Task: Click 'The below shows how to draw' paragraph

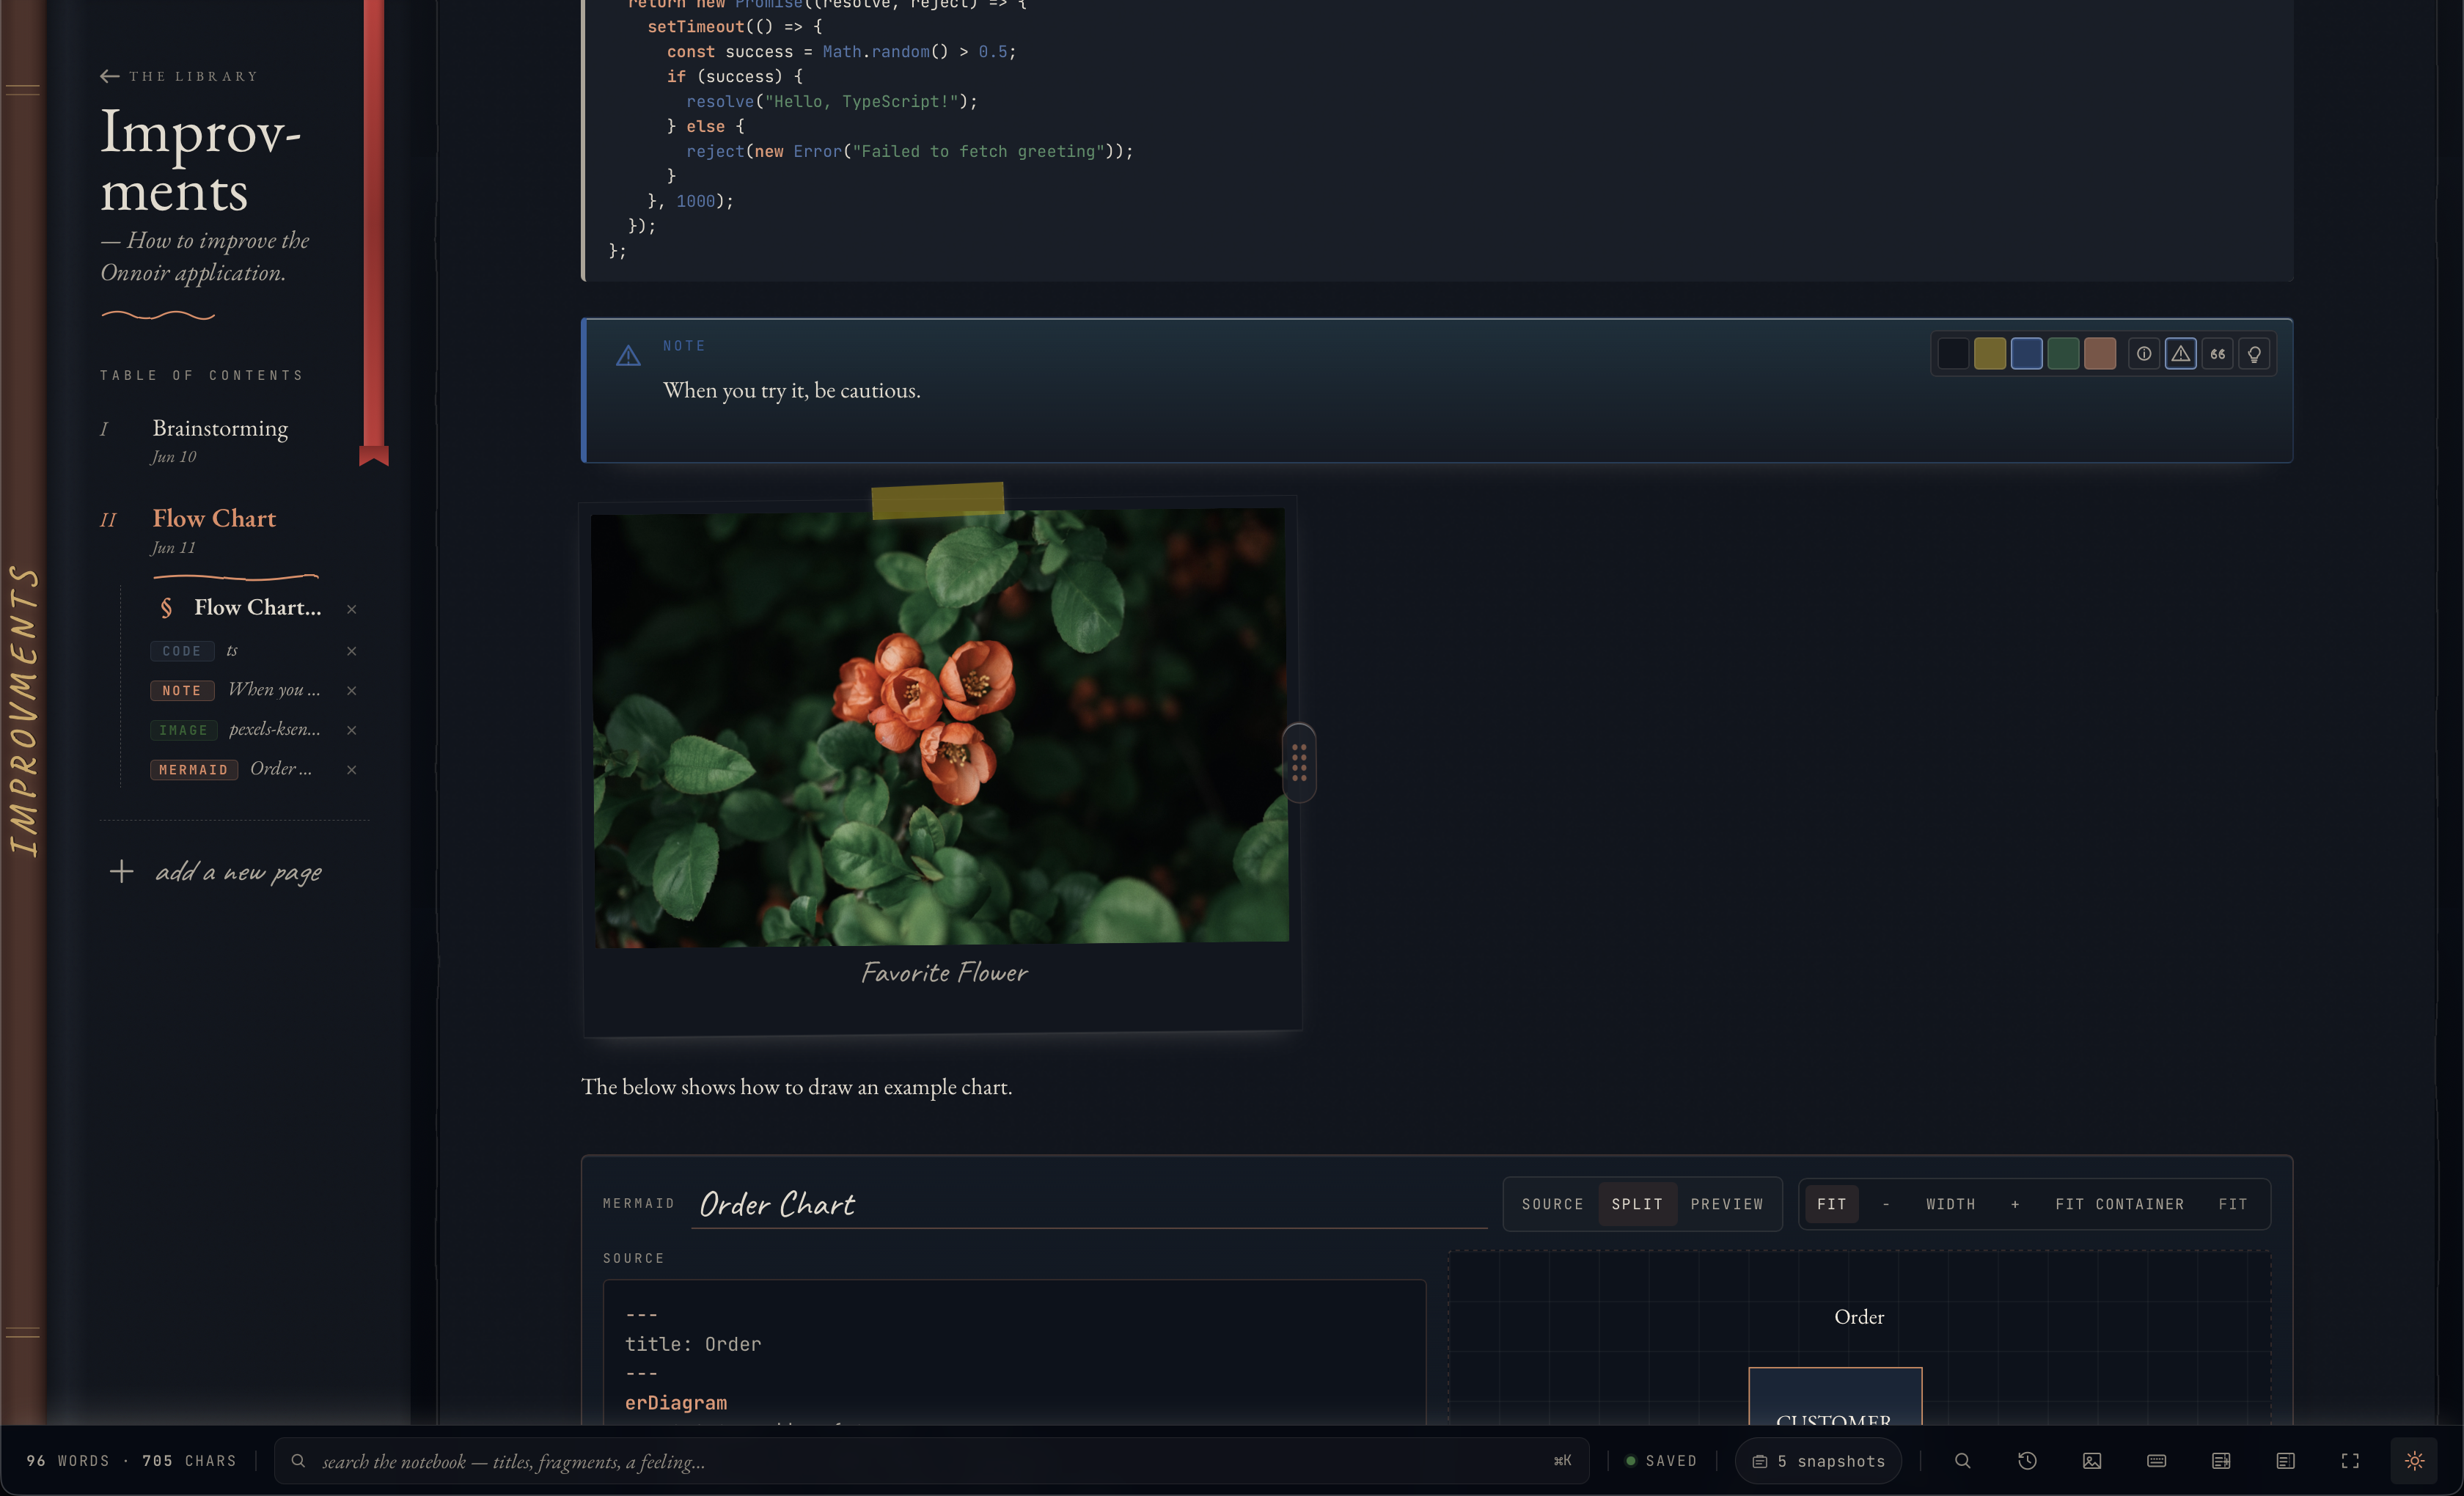Action: [796, 1087]
